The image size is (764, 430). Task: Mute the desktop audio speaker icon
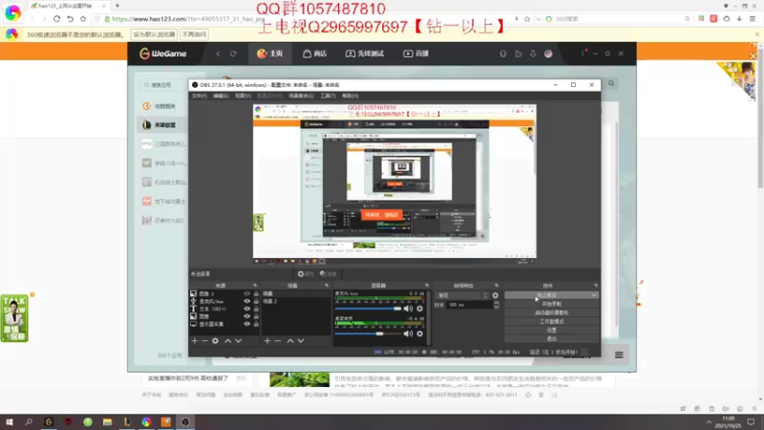pyautogui.click(x=408, y=333)
